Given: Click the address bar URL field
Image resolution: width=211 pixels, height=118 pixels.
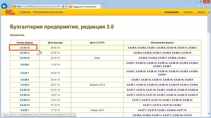Looking at the screenshot, I should pos(36,6).
